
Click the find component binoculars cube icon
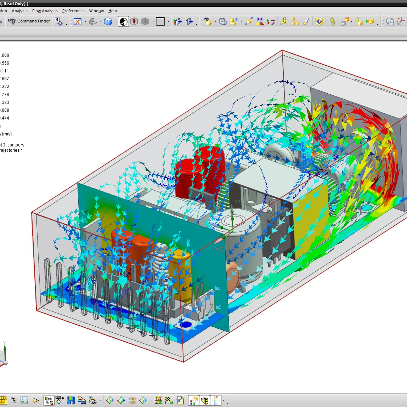208,22
